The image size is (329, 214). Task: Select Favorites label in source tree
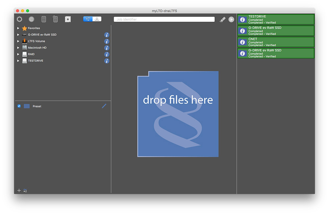(x=34, y=28)
